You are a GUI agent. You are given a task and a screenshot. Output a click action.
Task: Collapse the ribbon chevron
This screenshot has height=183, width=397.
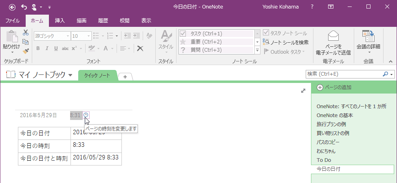[390, 61]
